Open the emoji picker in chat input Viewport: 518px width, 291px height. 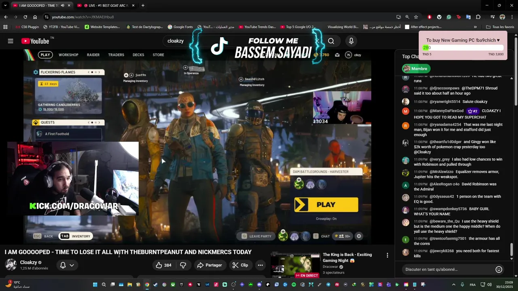[499, 269]
